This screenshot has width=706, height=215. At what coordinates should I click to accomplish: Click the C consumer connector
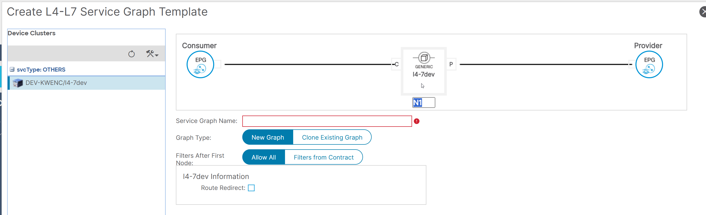[396, 64]
